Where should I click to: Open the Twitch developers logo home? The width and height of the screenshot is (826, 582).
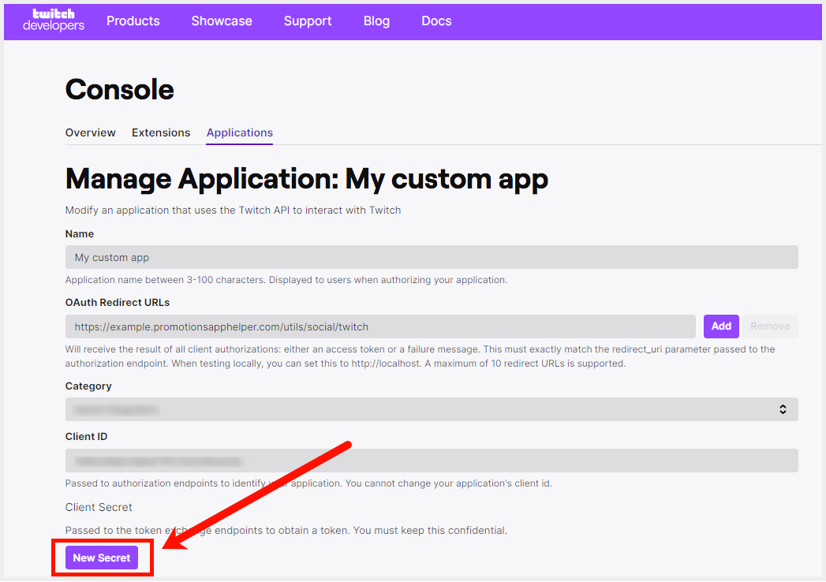click(53, 21)
